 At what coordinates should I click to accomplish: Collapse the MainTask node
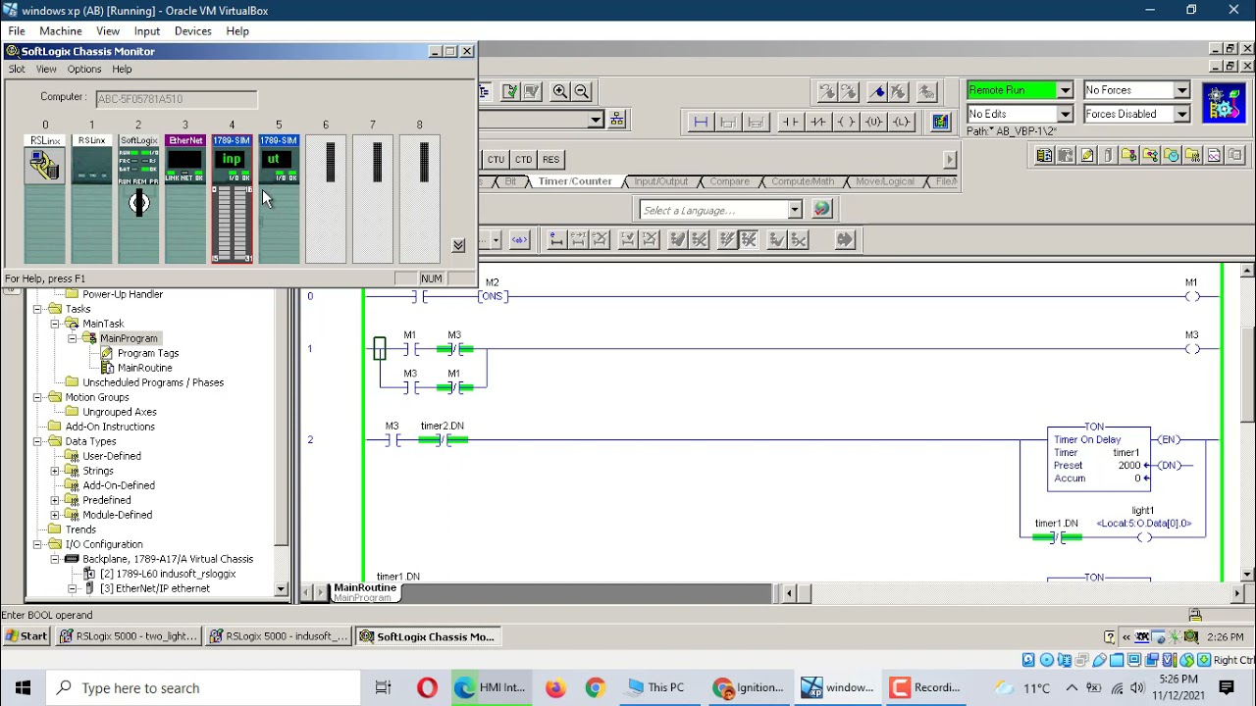[x=55, y=324]
